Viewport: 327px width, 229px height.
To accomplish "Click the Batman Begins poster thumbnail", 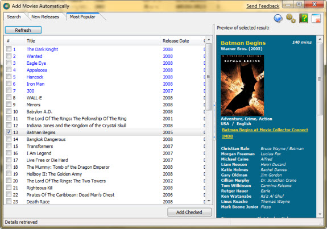I will pos(242,85).
